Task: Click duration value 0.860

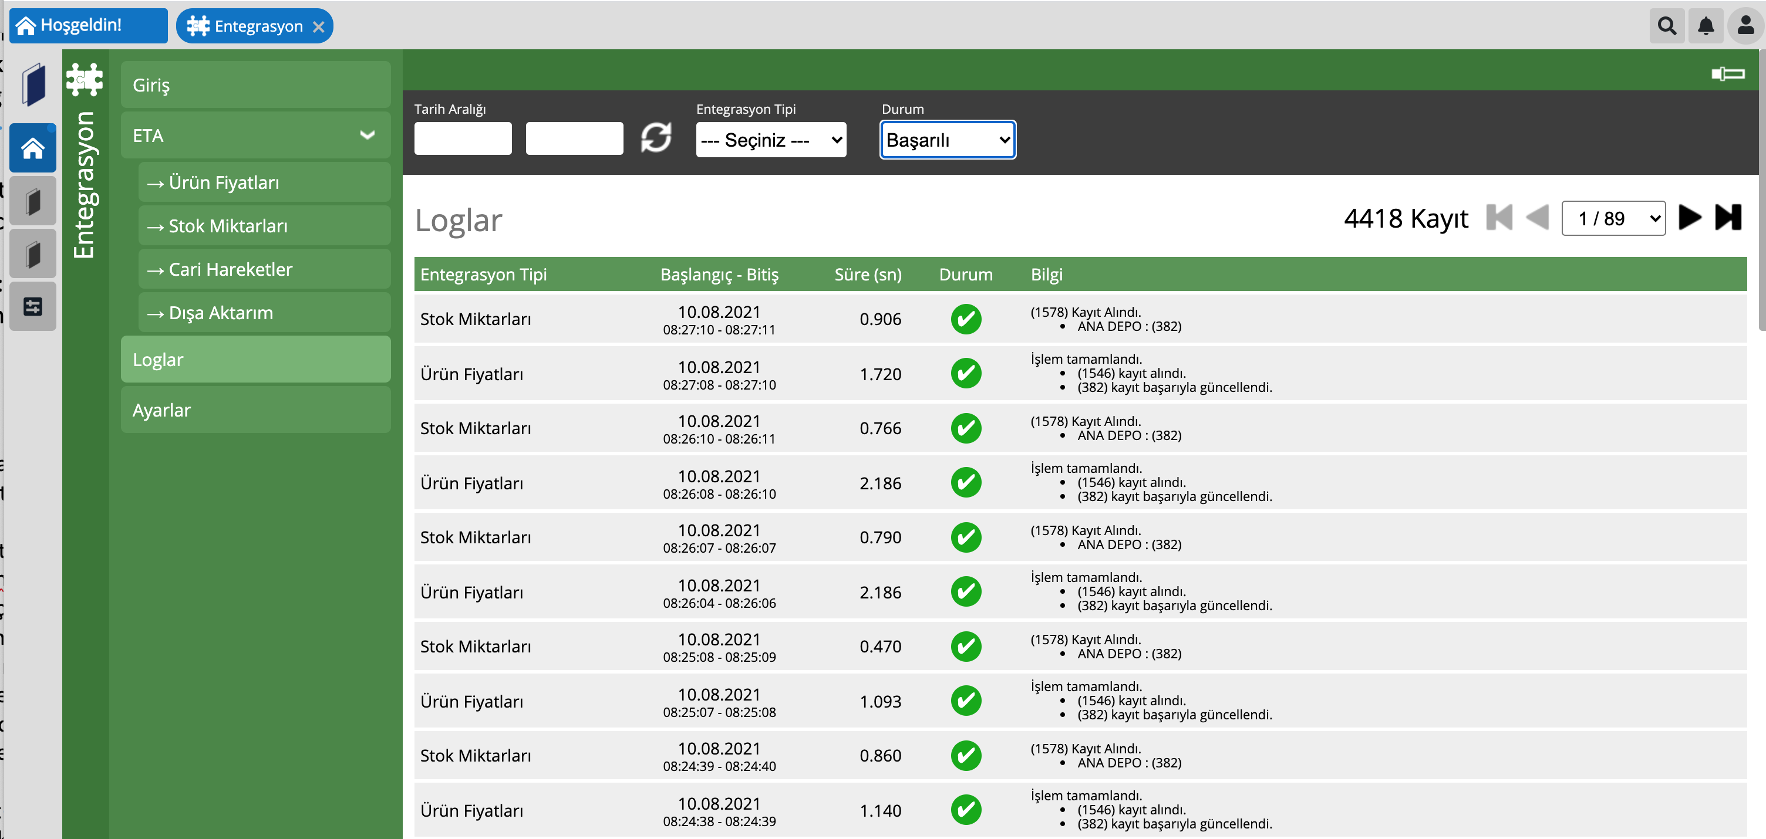Action: coord(880,756)
